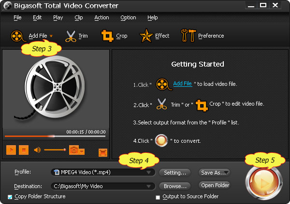Image resolution: width=290 pixels, height=204 pixels.
Task: Click the Getting Started heading
Action: (198, 64)
